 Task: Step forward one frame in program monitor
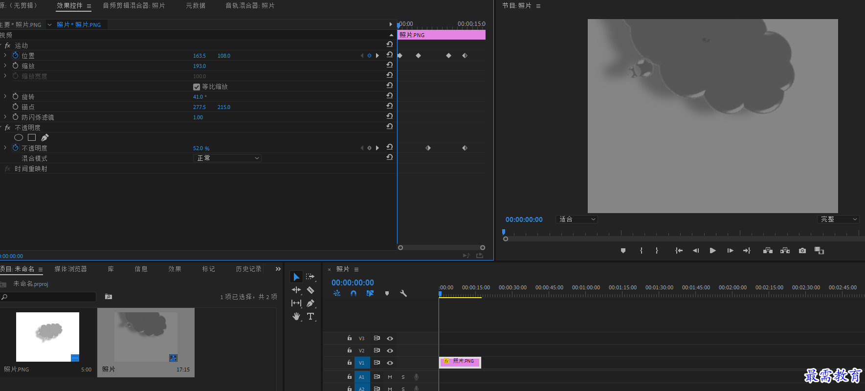pos(730,251)
